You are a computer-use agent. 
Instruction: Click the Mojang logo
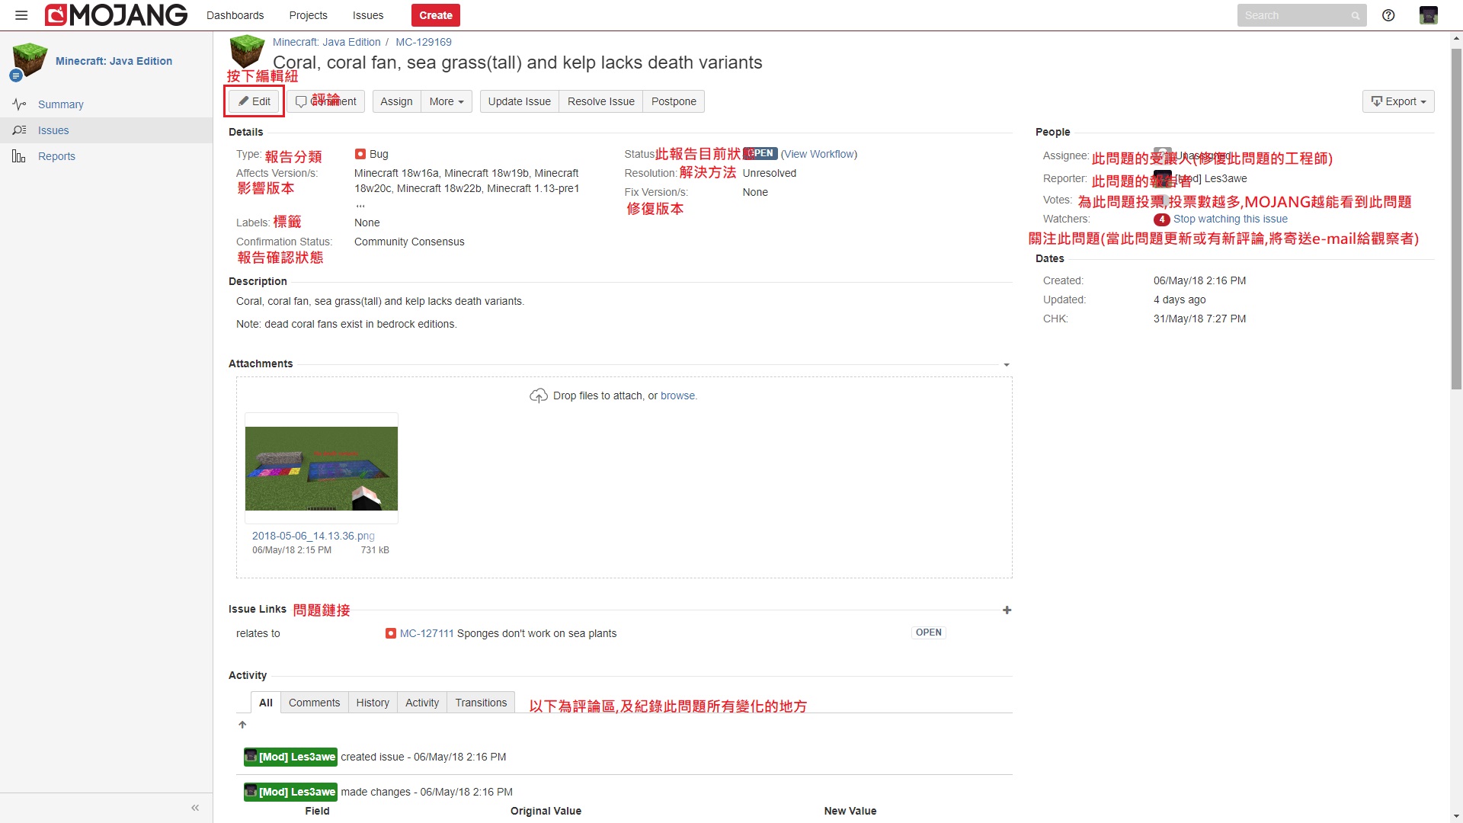[x=114, y=14]
